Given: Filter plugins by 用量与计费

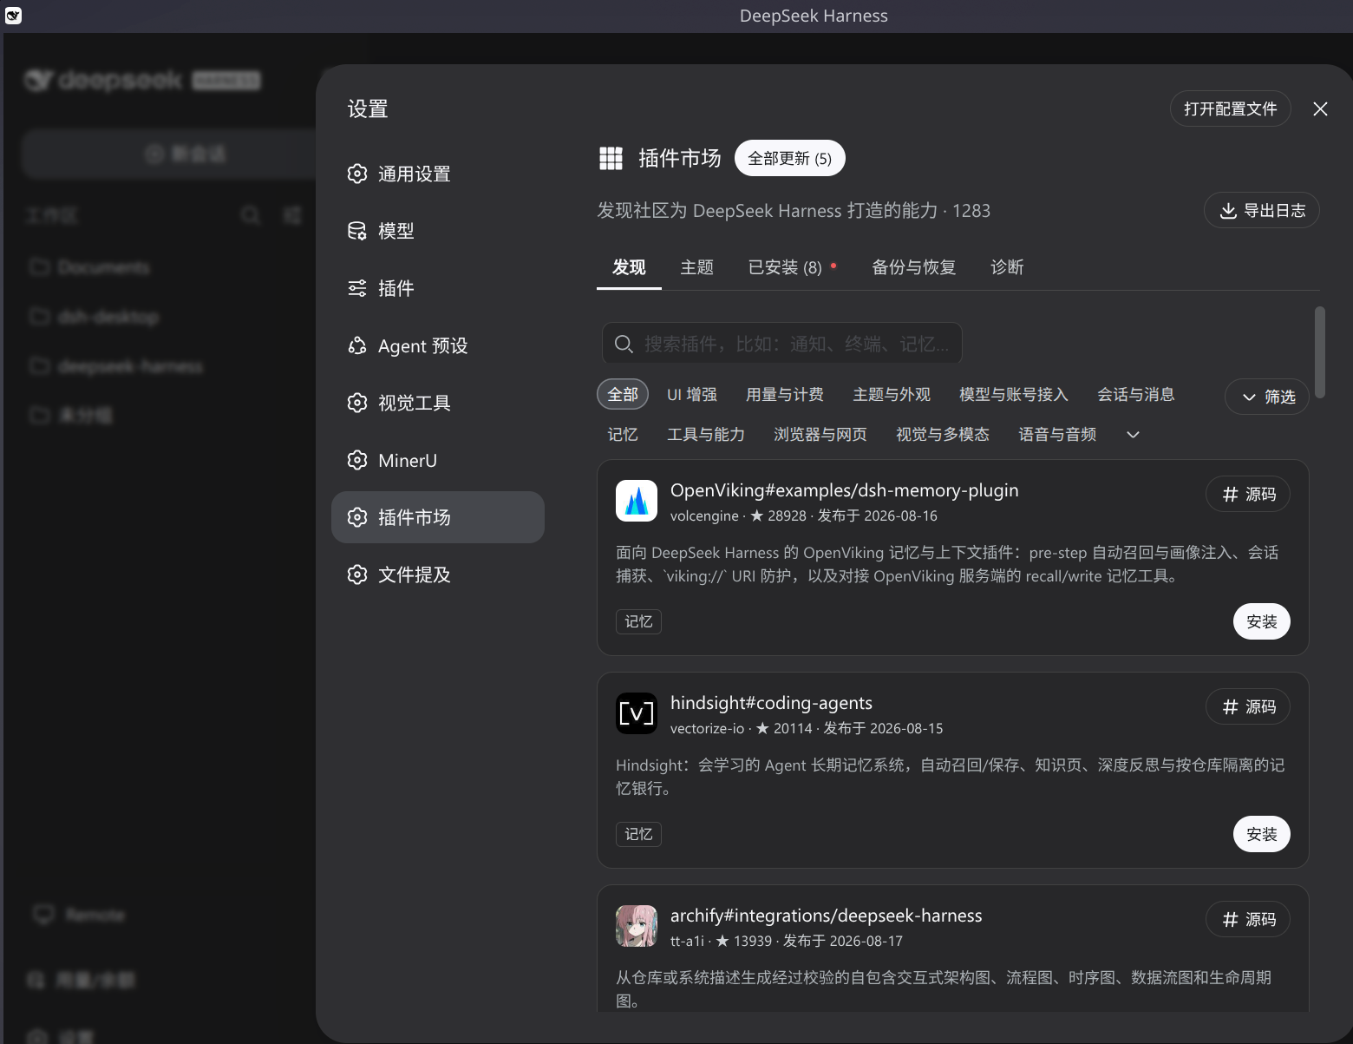Looking at the screenshot, I should point(785,394).
